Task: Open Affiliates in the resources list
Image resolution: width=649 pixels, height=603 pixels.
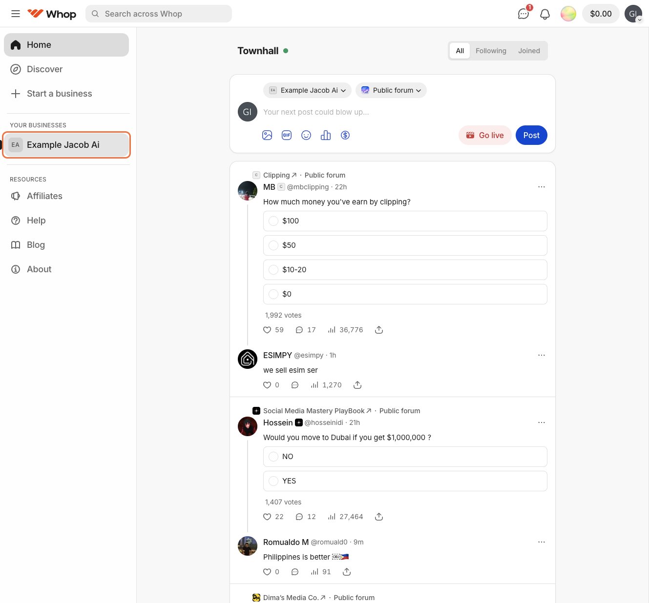Action: pos(66,196)
